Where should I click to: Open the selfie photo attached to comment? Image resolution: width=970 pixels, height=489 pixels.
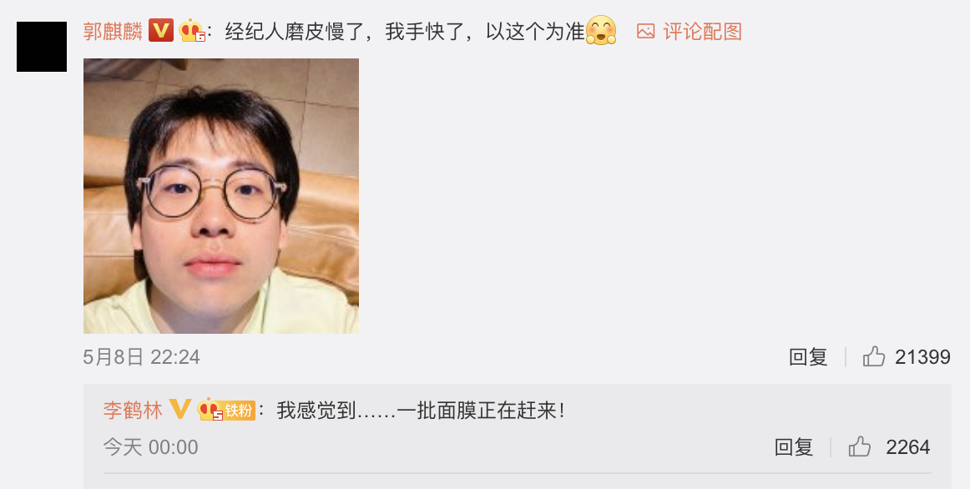click(x=221, y=196)
